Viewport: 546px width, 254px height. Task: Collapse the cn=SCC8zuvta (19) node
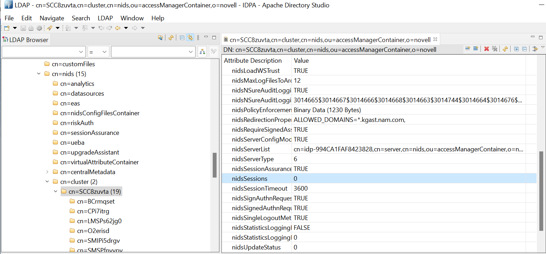coord(55,192)
